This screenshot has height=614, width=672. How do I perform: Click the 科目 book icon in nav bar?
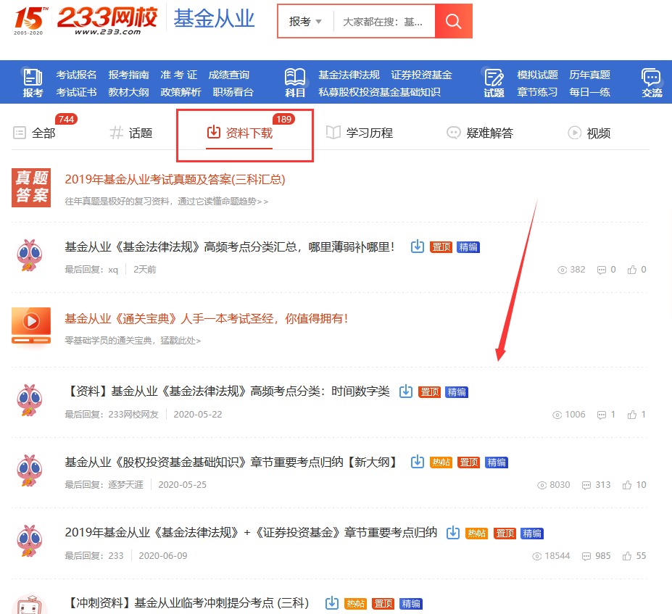[x=295, y=77]
